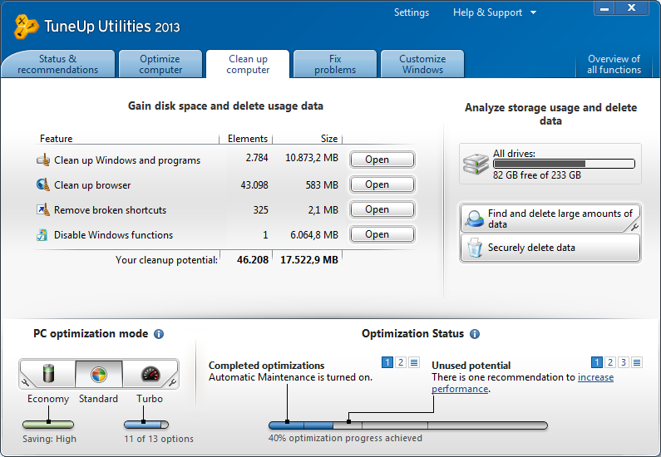Click the Disable Windows functions icon

click(43, 235)
